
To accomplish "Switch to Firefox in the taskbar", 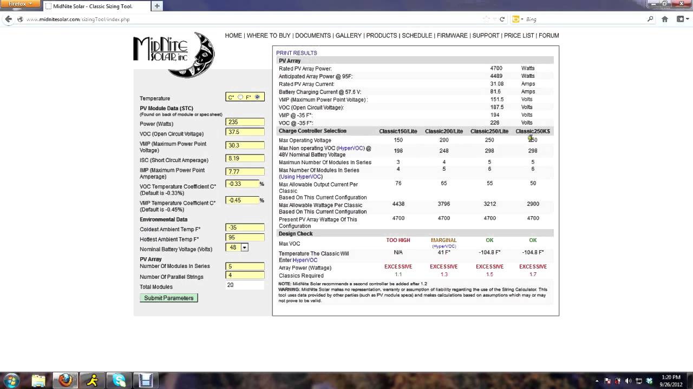I will pyautogui.click(x=66, y=380).
